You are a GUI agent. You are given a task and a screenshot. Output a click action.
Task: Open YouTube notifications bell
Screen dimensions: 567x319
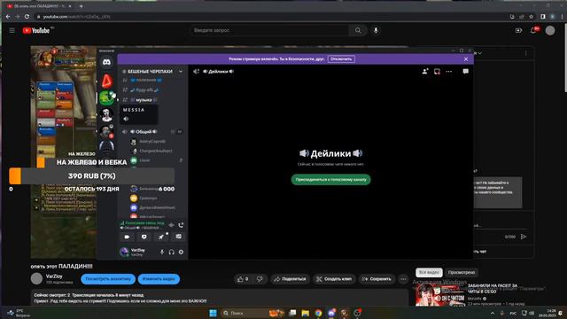pos(533,30)
